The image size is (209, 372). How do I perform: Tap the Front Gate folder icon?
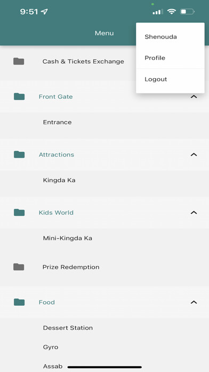19,97
